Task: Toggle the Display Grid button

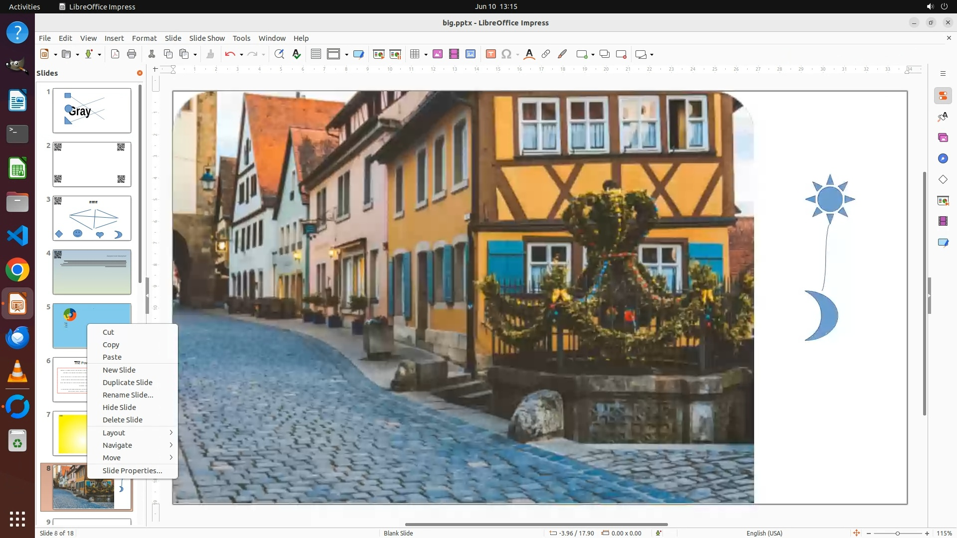Action: click(316, 54)
